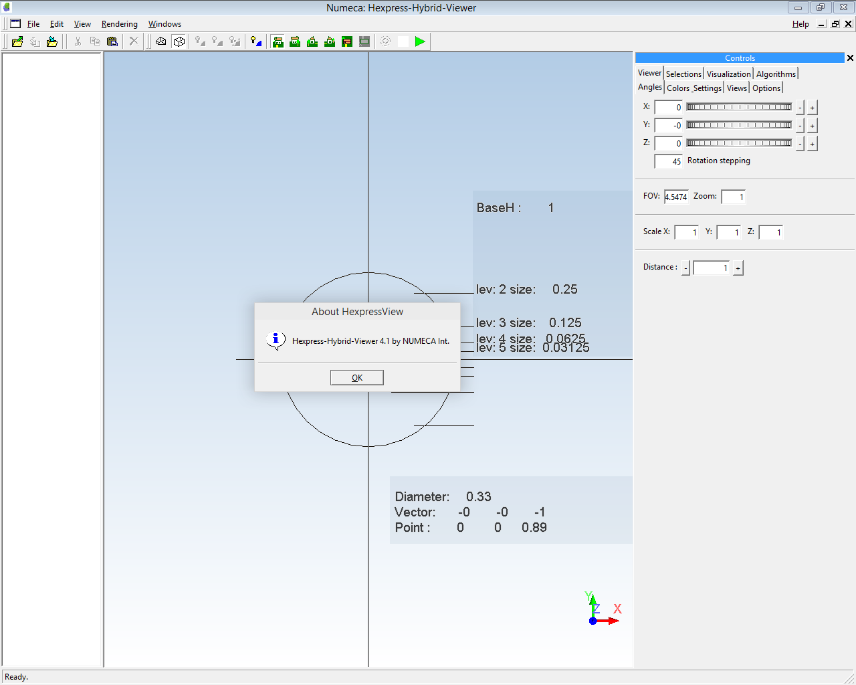The width and height of the screenshot is (856, 685).
Task: Select the perspective view toolbar icon
Action: [161, 41]
